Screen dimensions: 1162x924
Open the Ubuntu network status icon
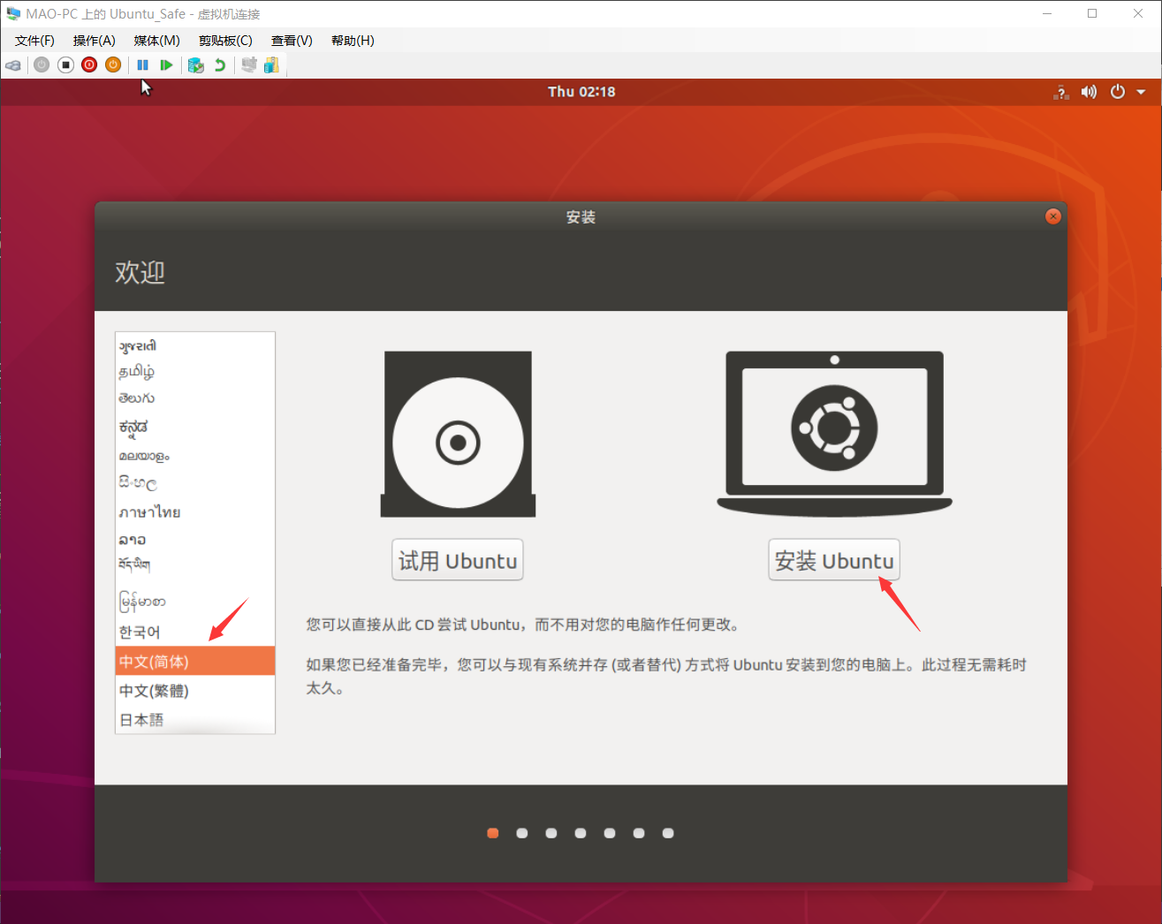[x=1062, y=92]
